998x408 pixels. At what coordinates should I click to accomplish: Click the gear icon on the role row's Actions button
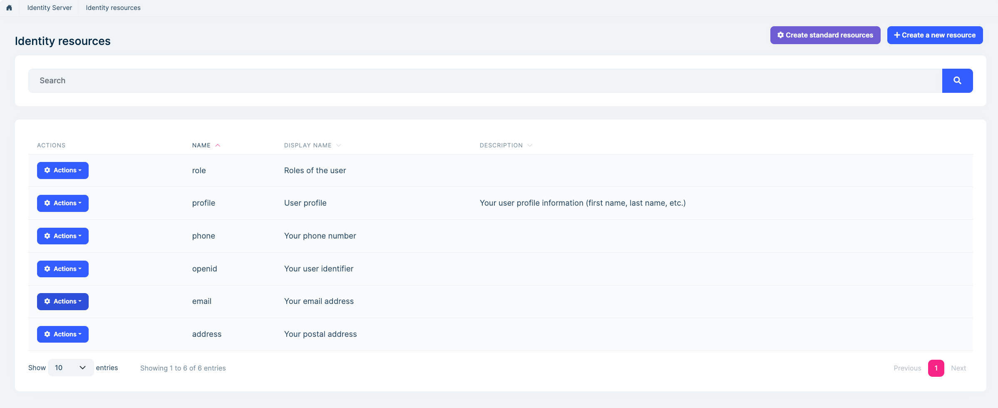tap(47, 170)
